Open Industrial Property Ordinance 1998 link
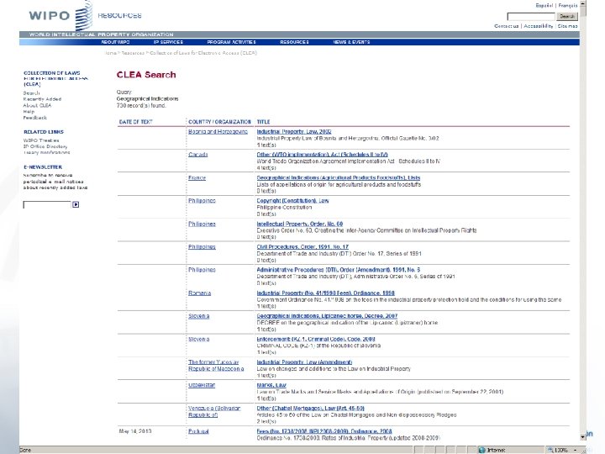Image resolution: width=605 pixels, height=454 pixels. [x=326, y=293]
